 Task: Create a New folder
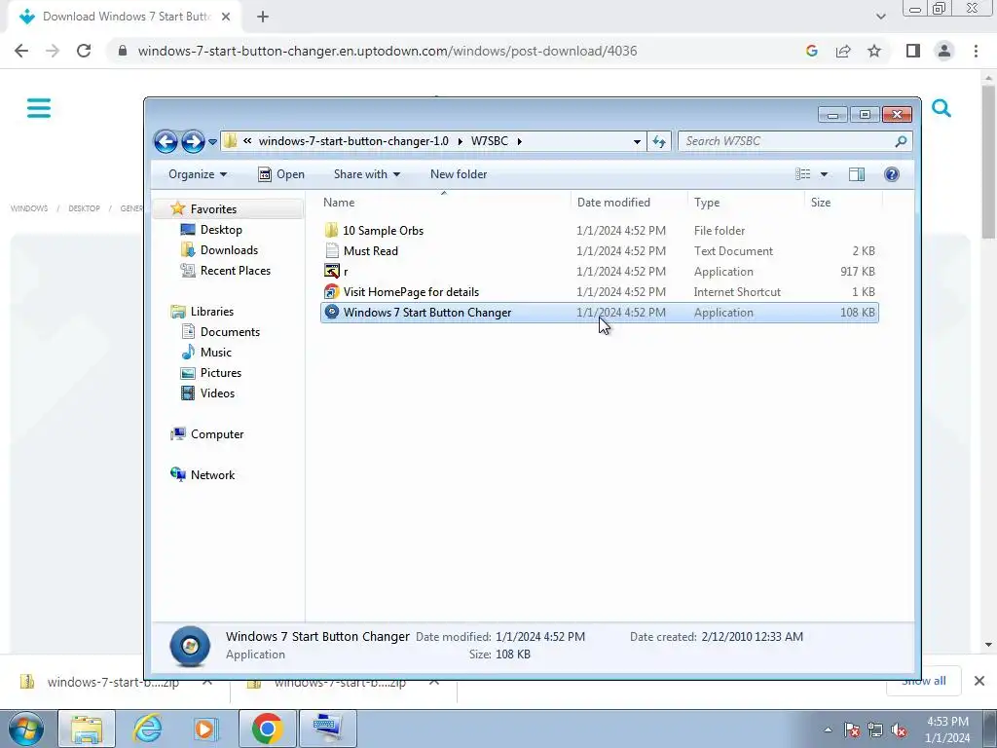pyautogui.click(x=459, y=174)
